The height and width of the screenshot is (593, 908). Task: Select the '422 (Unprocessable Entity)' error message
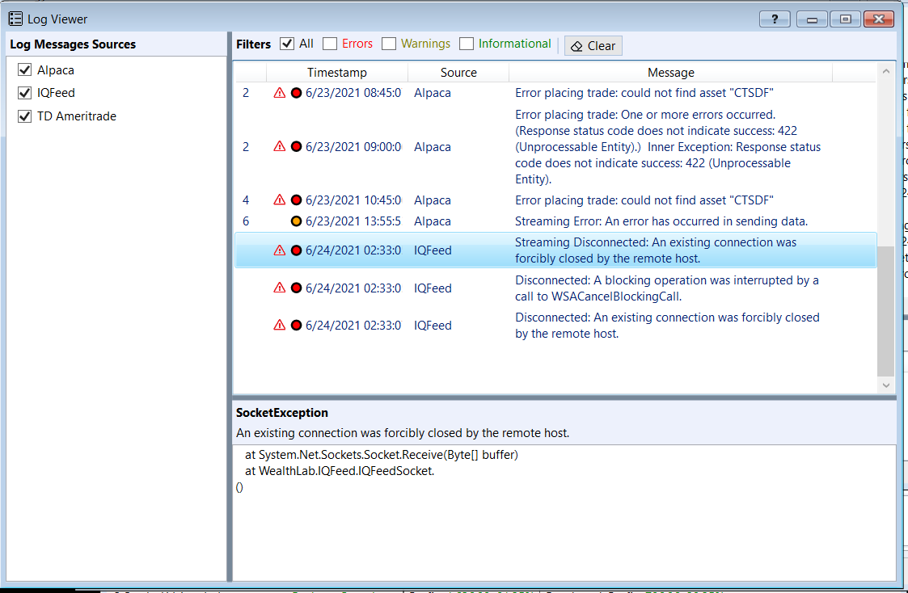pos(668,147)
